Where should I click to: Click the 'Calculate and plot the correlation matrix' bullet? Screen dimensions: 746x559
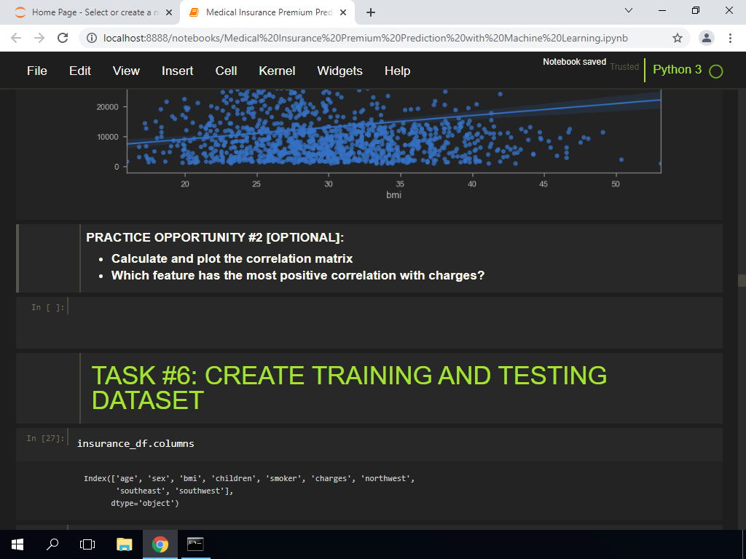coord(232,258)
